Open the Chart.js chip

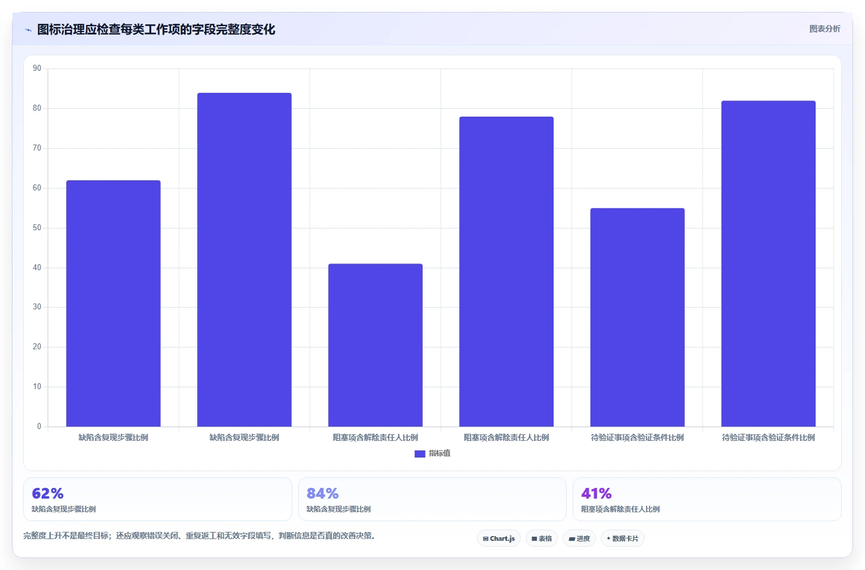[499, 538]
